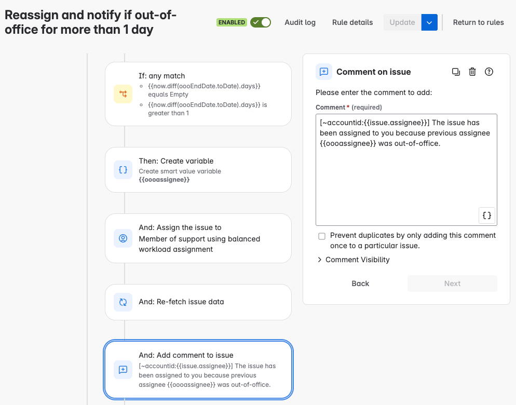Open Rule details
This screenshot has width=516, height=405.
click(x=352, y=22)
